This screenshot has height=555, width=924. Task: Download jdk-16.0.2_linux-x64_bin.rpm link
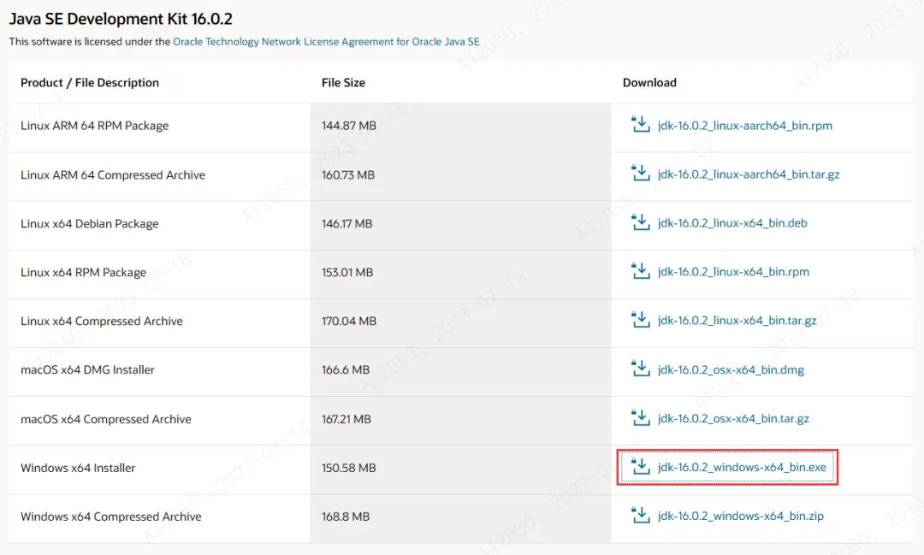click(733, 272)
